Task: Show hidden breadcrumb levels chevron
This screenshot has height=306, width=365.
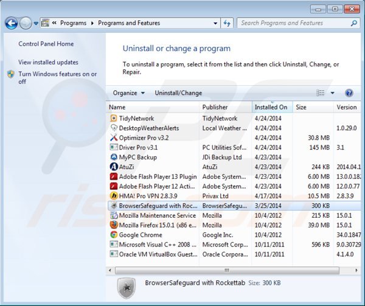Action: pos(54,23)
